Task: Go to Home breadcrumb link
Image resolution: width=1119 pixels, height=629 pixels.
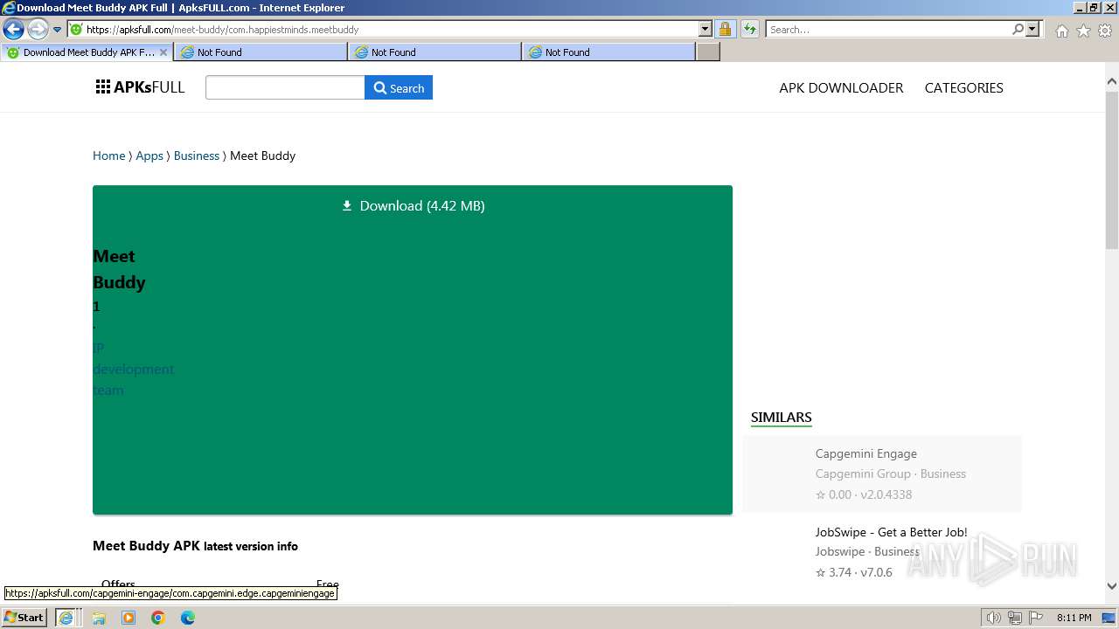Action: tap(108, 156)
